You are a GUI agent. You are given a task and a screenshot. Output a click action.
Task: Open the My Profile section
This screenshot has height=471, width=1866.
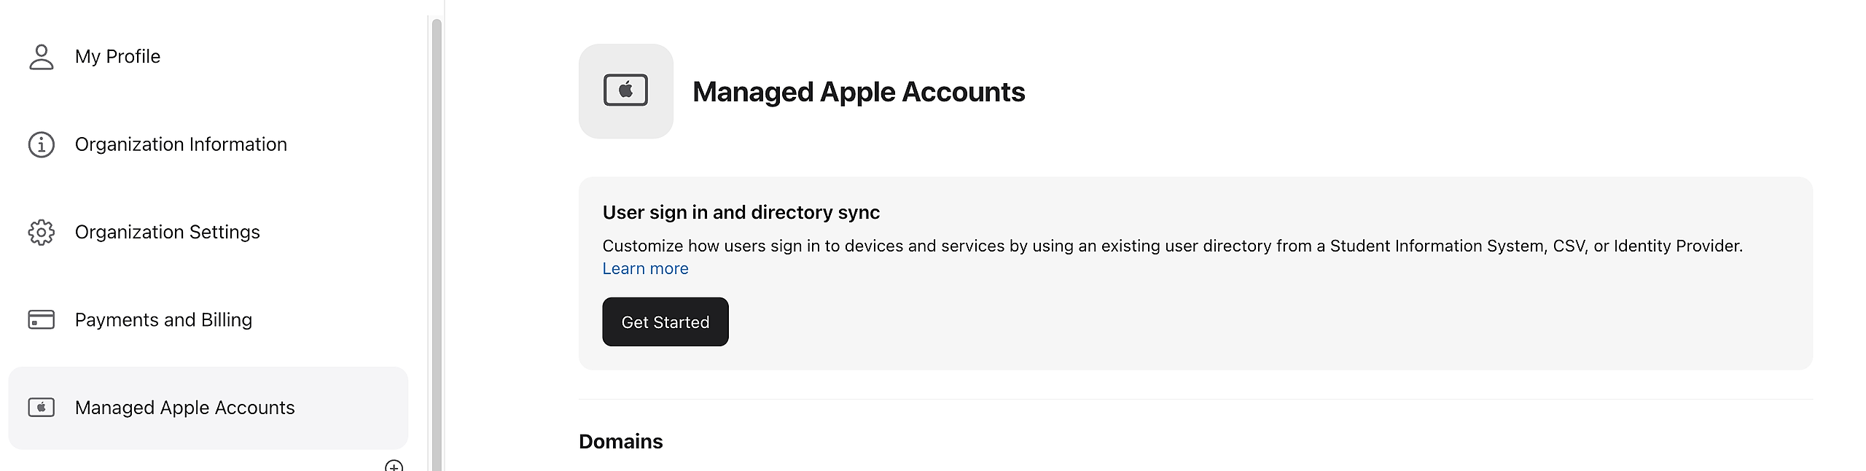117,57
